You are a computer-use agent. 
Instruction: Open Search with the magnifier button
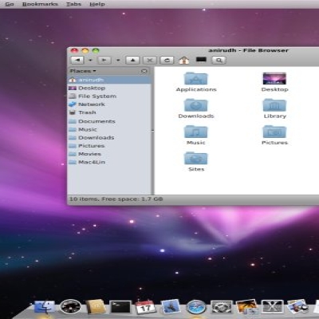[219, 60]
